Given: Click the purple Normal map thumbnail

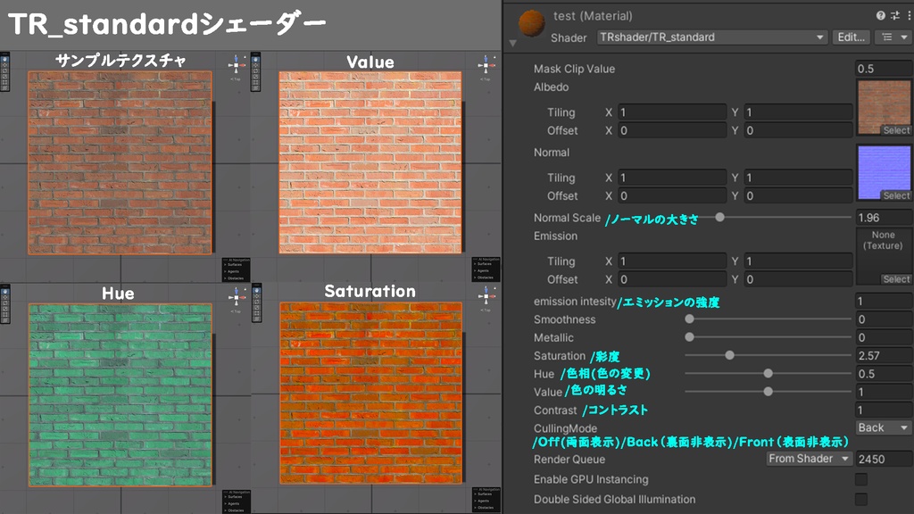Looking at the screenshot, I should click(884, 170).
